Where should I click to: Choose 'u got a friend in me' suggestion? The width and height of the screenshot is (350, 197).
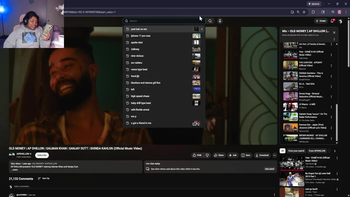(x=164, y=123)
